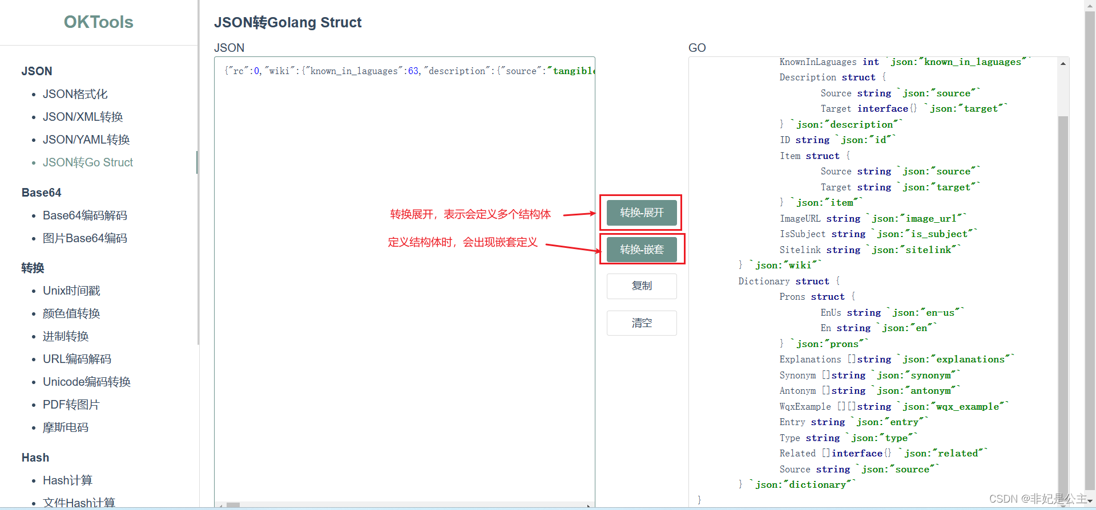The width and height of the screenshot is (1096, 510).
Task: Open Base64编码解码 tool
Action: coord(85,215)
